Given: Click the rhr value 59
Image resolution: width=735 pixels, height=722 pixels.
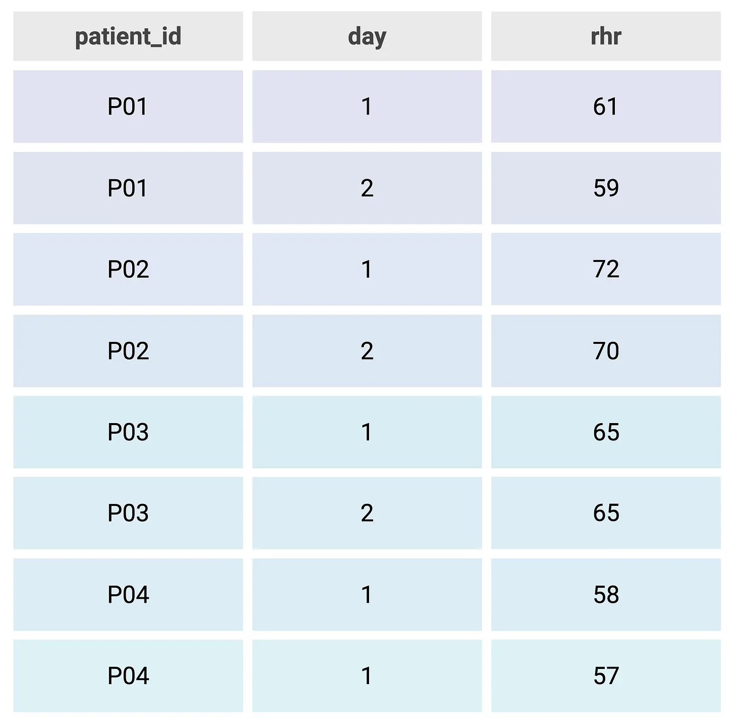Looking at the screenshot, I should pos(606,188).
